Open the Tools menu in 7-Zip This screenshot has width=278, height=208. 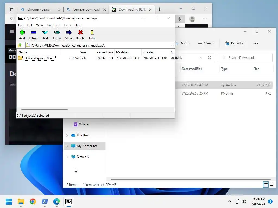point(67,25)
